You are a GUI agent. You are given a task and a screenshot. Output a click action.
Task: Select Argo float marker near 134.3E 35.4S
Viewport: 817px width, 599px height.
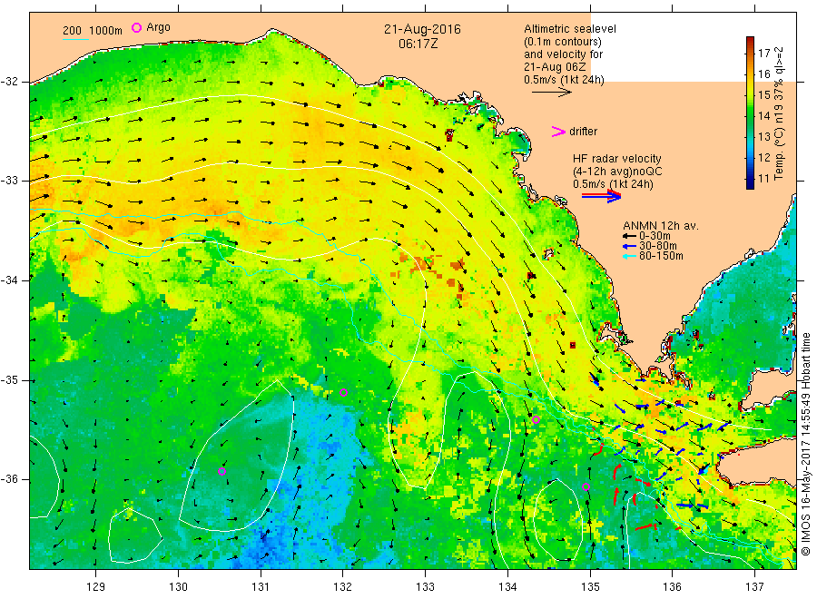point(536,419)
